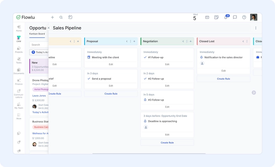Open the search magnifier in top bar
Screen dimensions: 275x167
coord(61,17)
